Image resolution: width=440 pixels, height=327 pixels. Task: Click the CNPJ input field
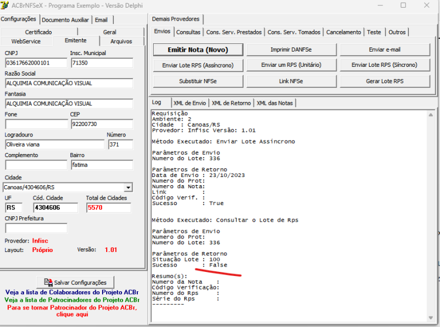tap(36, 63)
